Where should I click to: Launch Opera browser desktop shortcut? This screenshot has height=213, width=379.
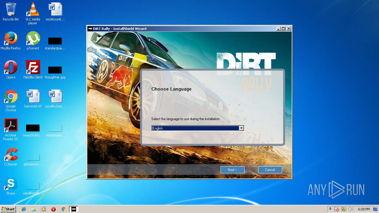coord(11,70)
